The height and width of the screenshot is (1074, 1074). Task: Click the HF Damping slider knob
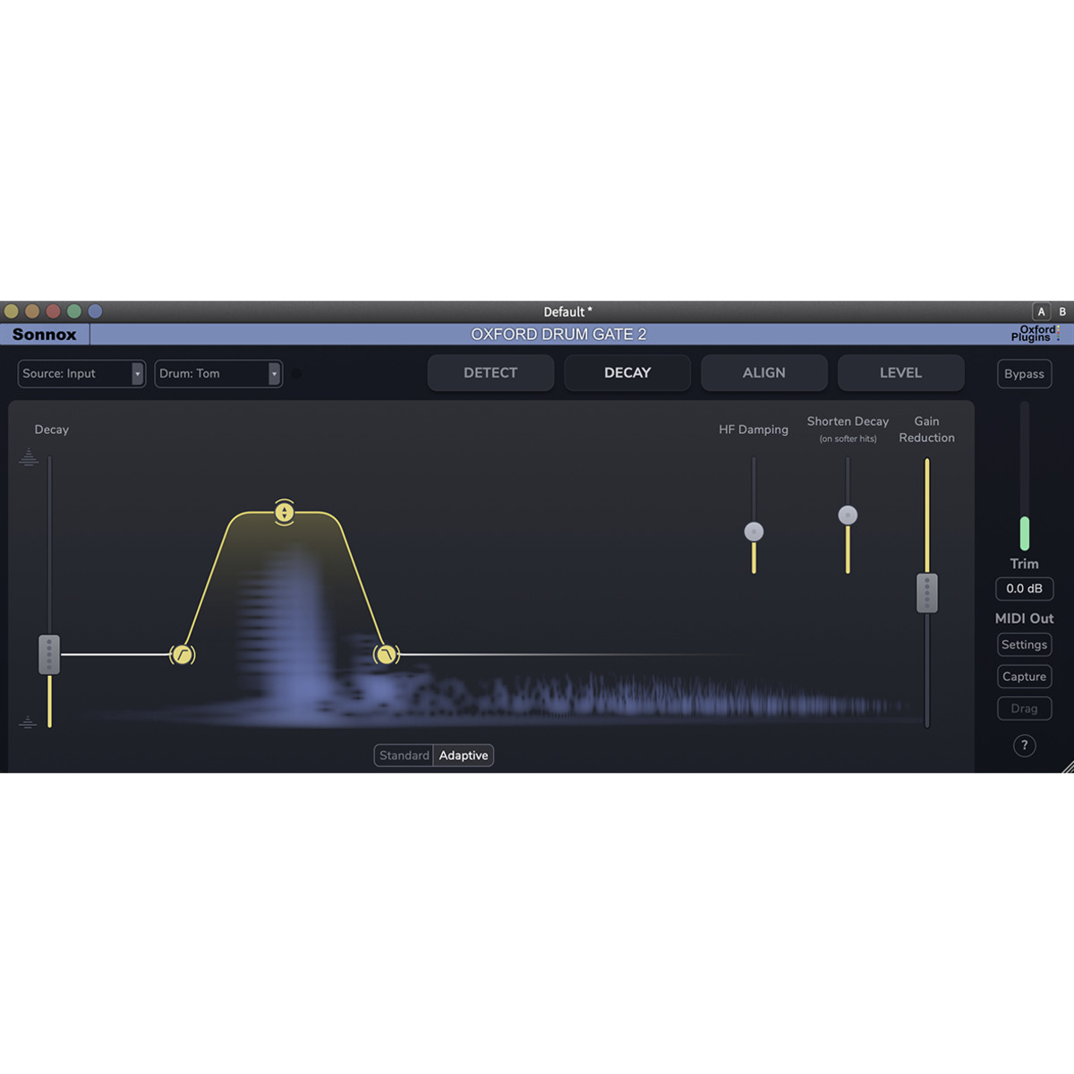click(x=754, y=532)
